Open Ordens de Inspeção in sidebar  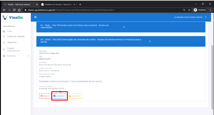click(x=16, y=36)
